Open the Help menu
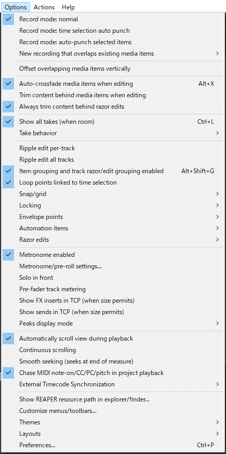The width and height of the screenshot is (226, 454). pyautogui.click(x=68, y=7)
